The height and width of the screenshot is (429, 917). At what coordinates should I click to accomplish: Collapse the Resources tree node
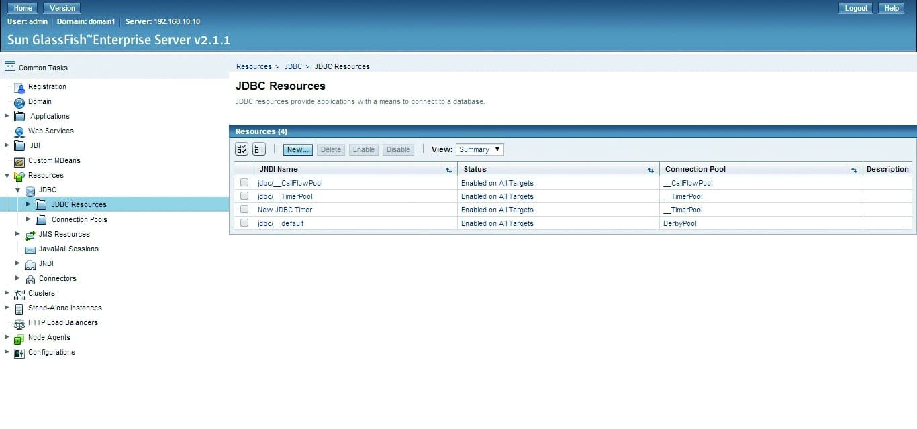click(7, 175)
